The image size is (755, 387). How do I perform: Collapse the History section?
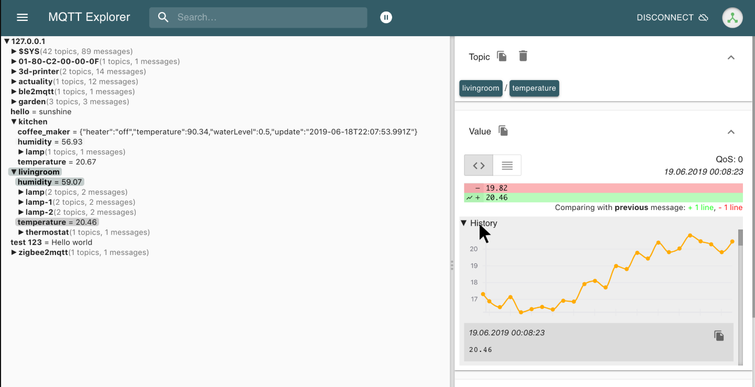point(464,223)
